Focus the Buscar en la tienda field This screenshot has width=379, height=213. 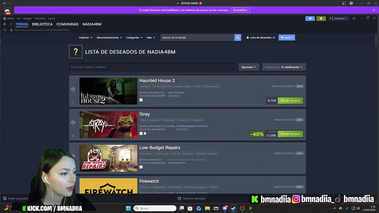pyautogui.click(x=197, y=38)
